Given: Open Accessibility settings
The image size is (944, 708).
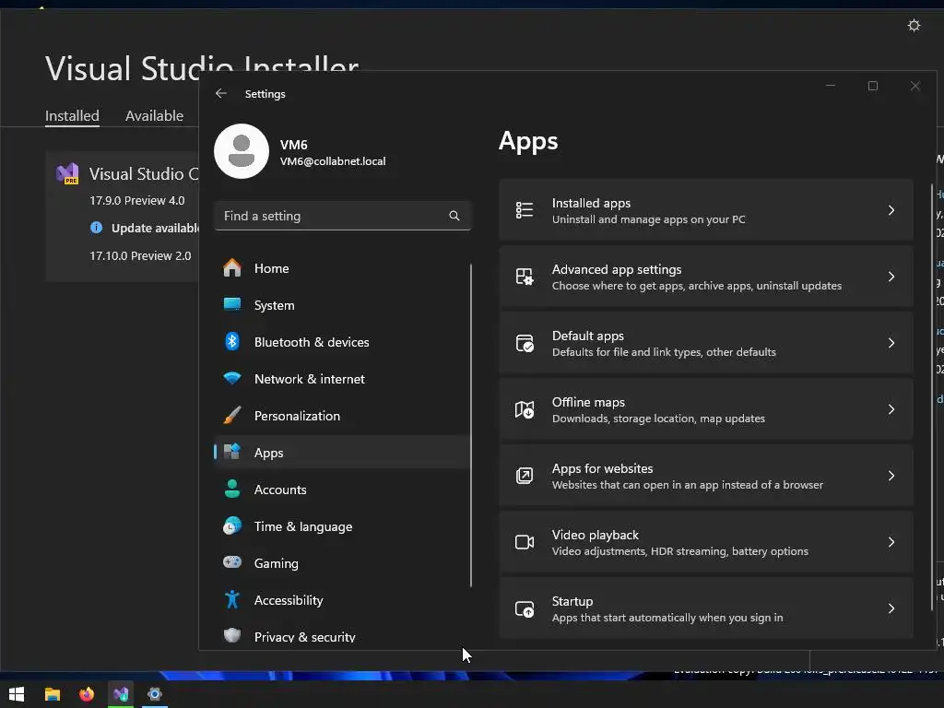Looking at the screenshot, I should click(x=342, y=600).
